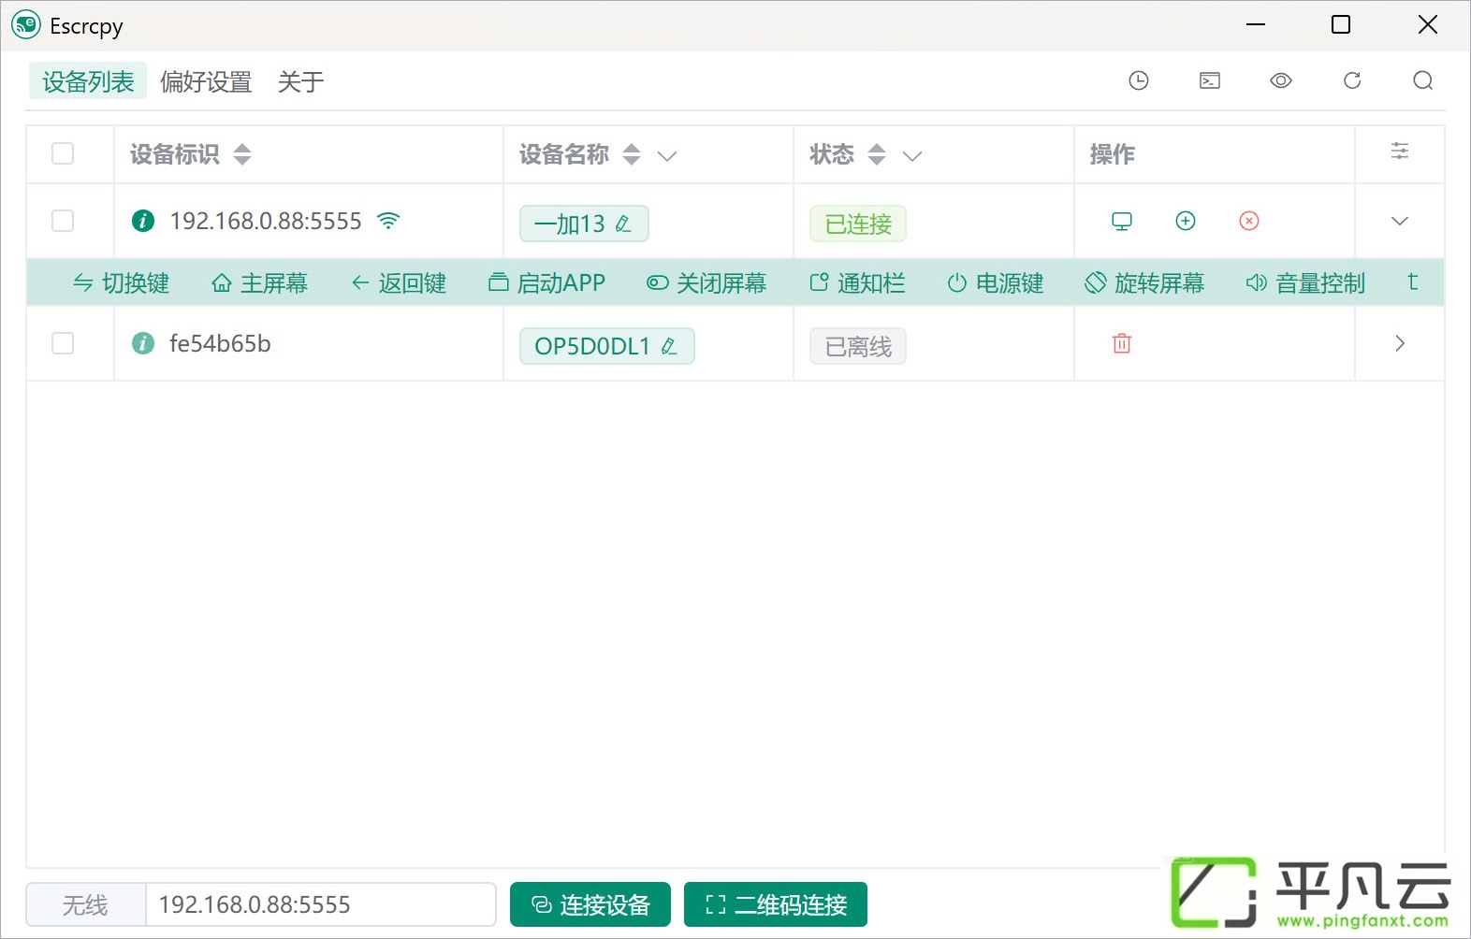Image resolution: width=1471 pixels, height=939 pixels.
Task: Click the 连接设备 button
Action: click(x=590, y=904)
